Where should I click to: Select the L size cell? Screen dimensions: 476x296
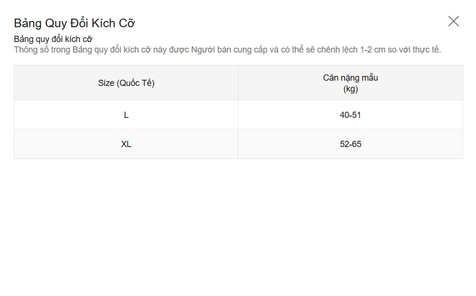coord(126,115)
